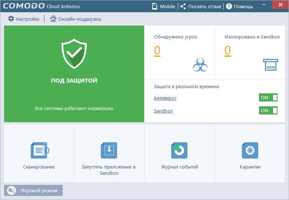Toggle the Антивирус ON switch
289x200 pixels.
pos(268,98)
